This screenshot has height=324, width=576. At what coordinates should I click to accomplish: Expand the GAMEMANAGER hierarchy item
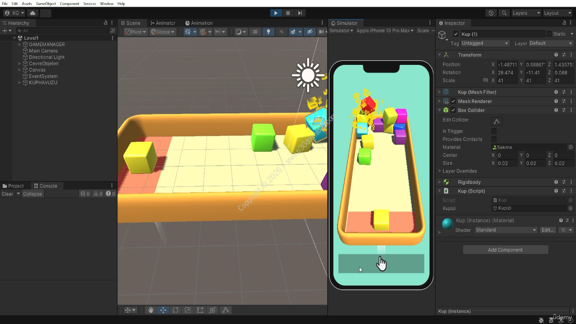19,45
